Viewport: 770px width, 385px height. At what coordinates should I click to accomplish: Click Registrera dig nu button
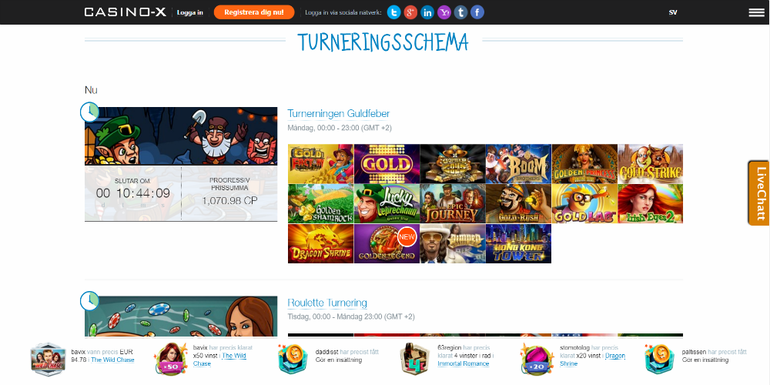pyautogui.click(x=254, y=12)
